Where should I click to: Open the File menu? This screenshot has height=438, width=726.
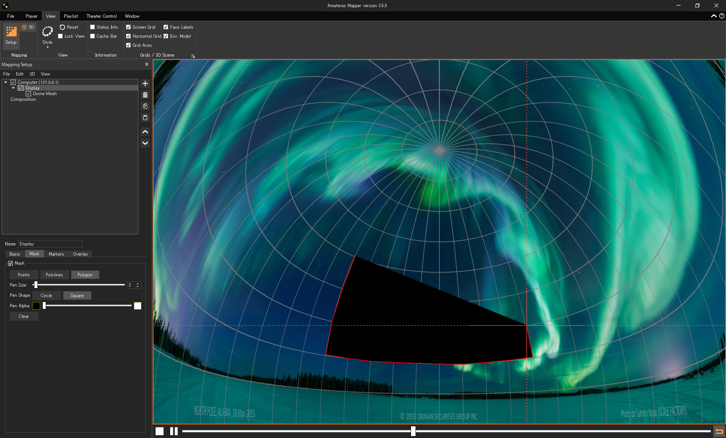11,16
